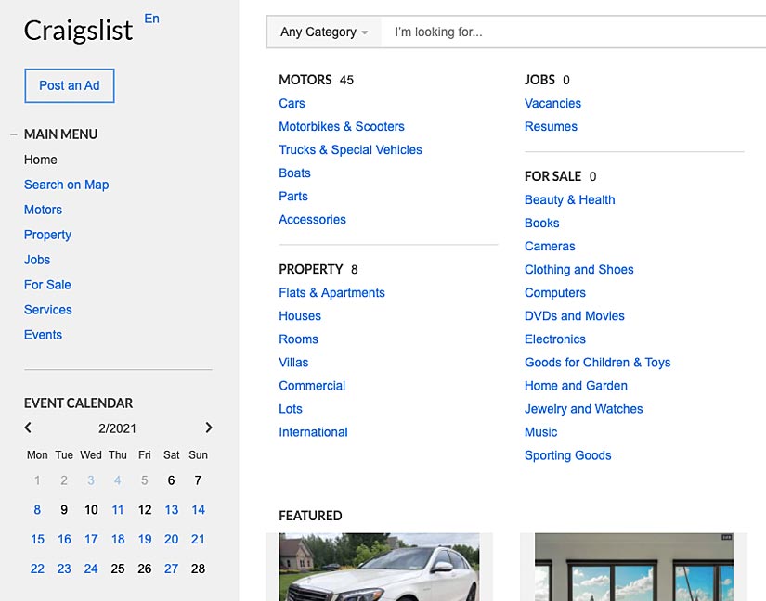
Task: Pick February 27 on the calendar
Action: tap(172, 569)
